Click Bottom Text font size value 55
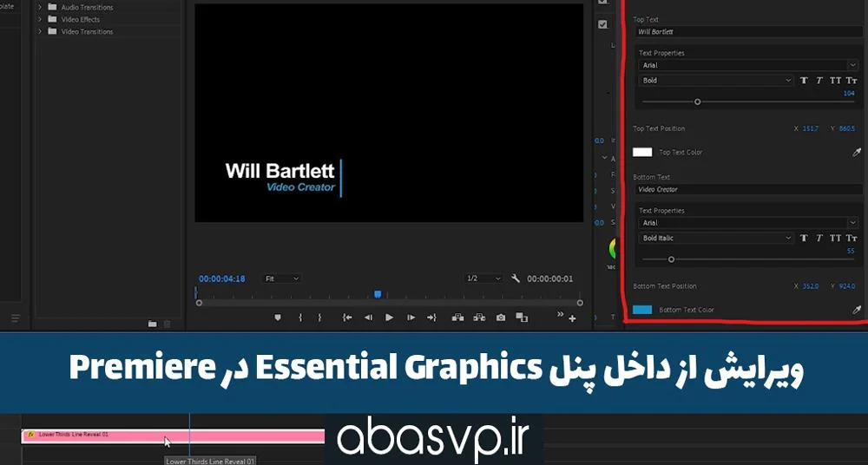The height and width of the screenshot is (465, 868). 851,252
